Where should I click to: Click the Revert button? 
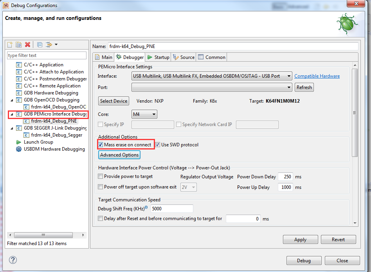coord(339,240)
